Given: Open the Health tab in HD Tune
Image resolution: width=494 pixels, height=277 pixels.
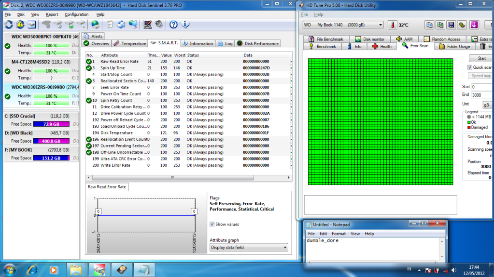Looking at the screenshot, I should coord(382,46).
